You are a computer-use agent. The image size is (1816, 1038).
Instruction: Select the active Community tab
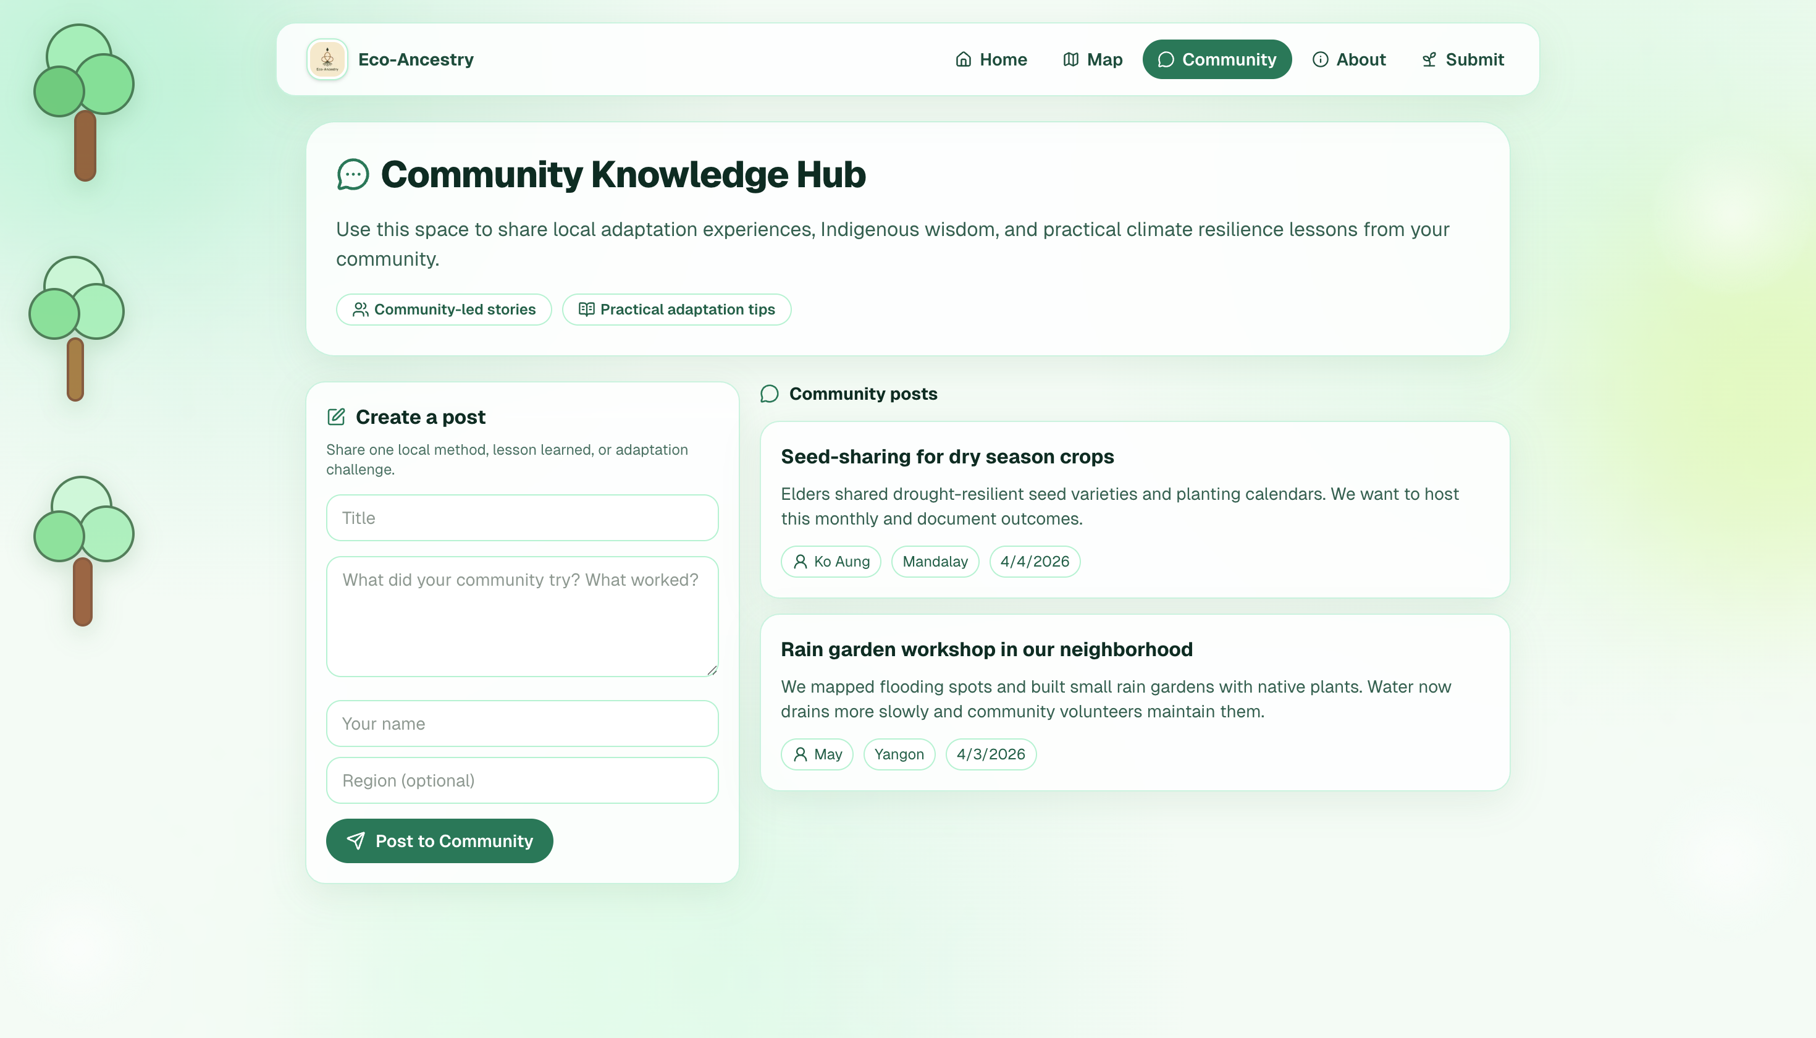(1217, 59)
